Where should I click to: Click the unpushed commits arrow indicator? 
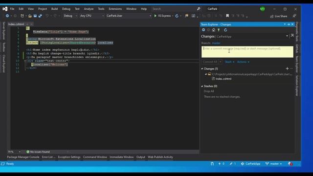click(x=221, y=164)
